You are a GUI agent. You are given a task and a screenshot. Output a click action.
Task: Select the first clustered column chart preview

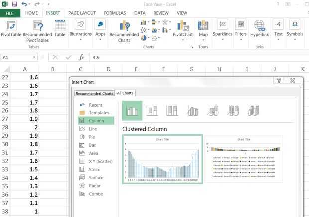click(162, 159)
